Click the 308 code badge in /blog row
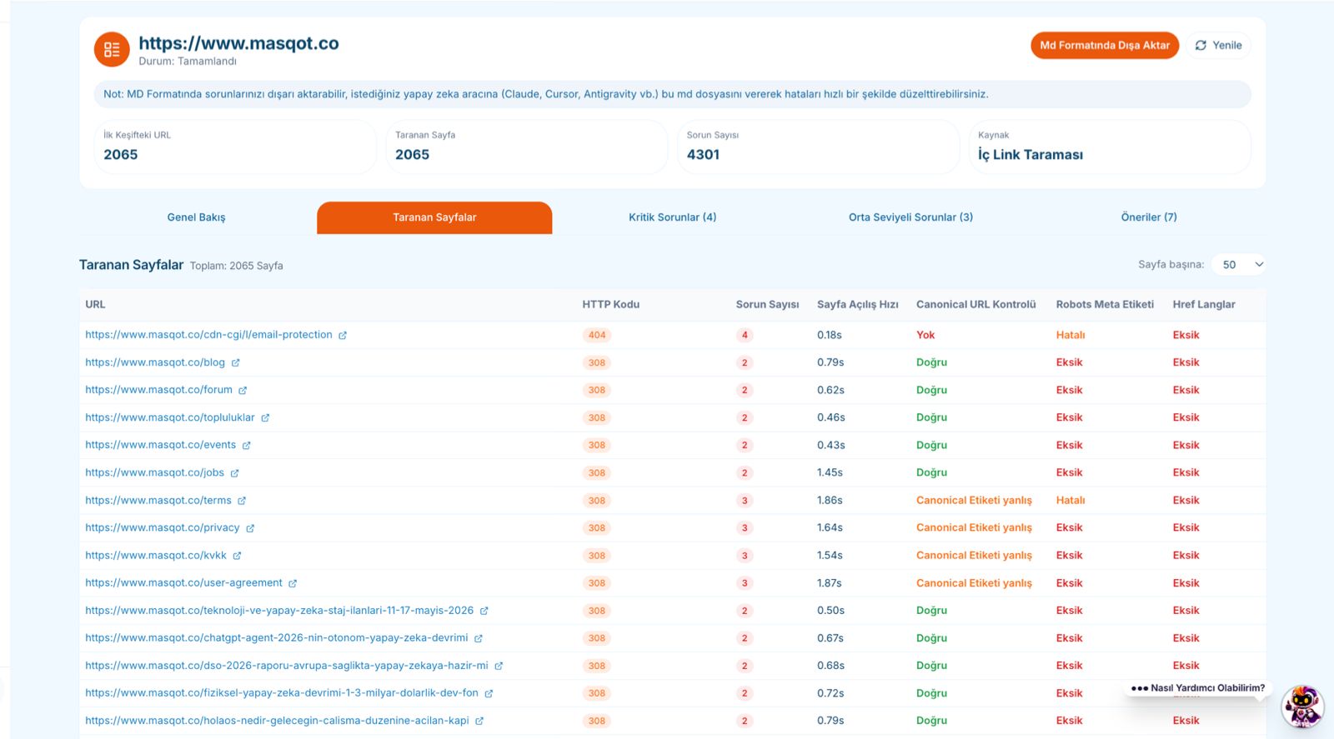The width and height of the screenshot is (1334, 739). pyautogui.click(x=597, y=362)
